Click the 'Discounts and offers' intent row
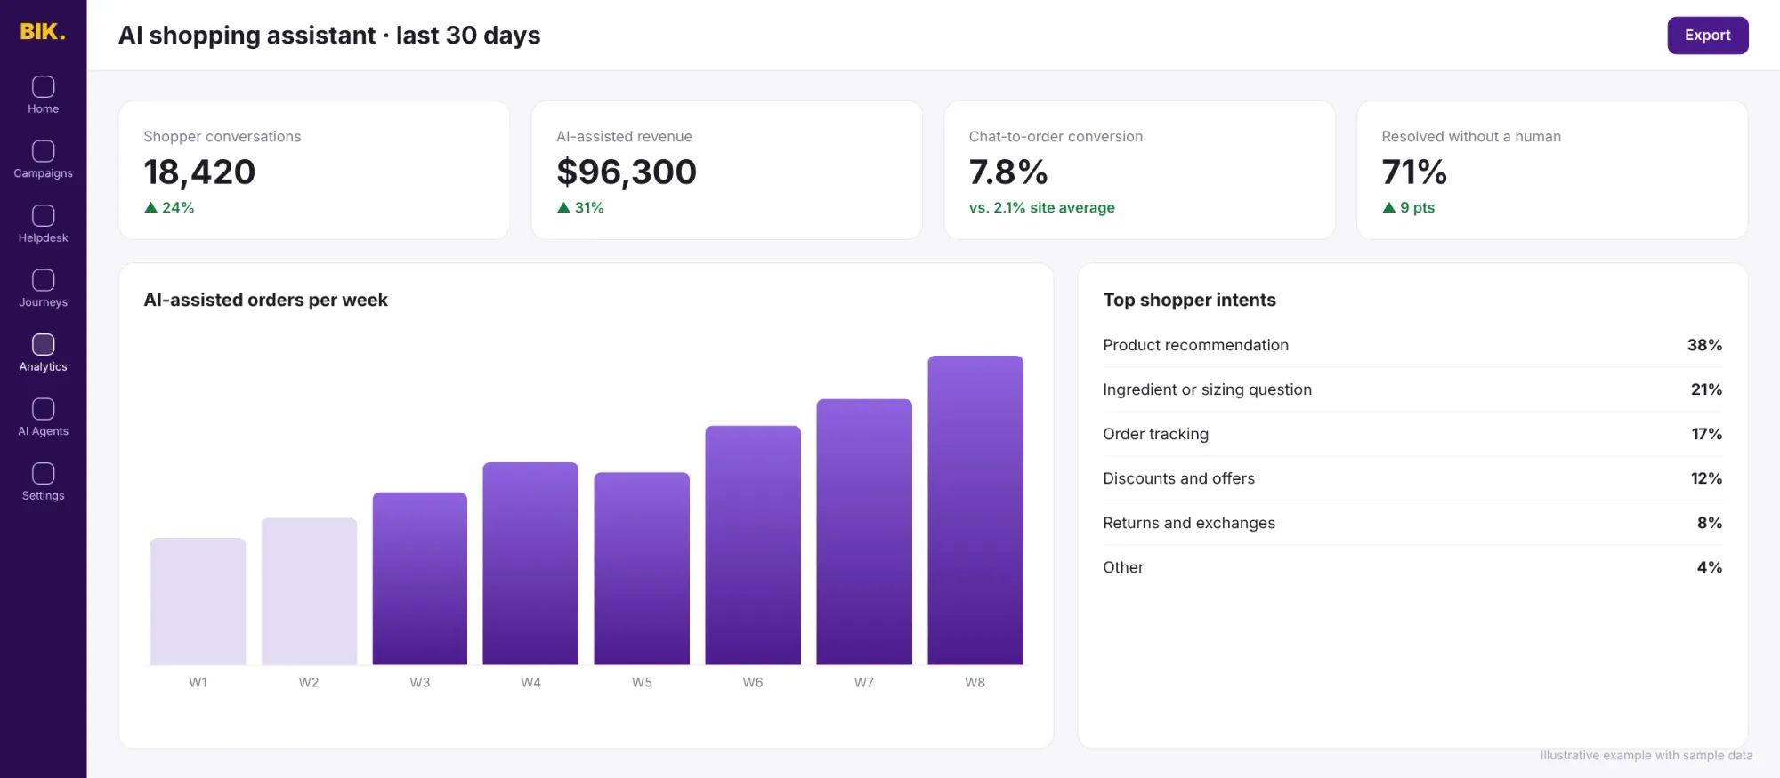 [1412, 478]
